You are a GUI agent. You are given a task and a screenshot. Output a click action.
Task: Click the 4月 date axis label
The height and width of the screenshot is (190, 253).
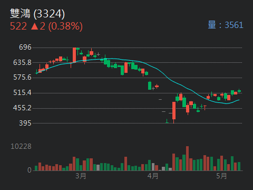[x=153, y=176]
